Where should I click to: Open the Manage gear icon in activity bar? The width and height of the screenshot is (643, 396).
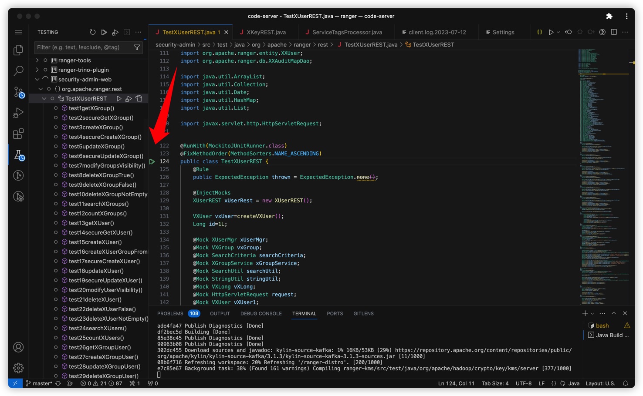click(x=18, y=368)
